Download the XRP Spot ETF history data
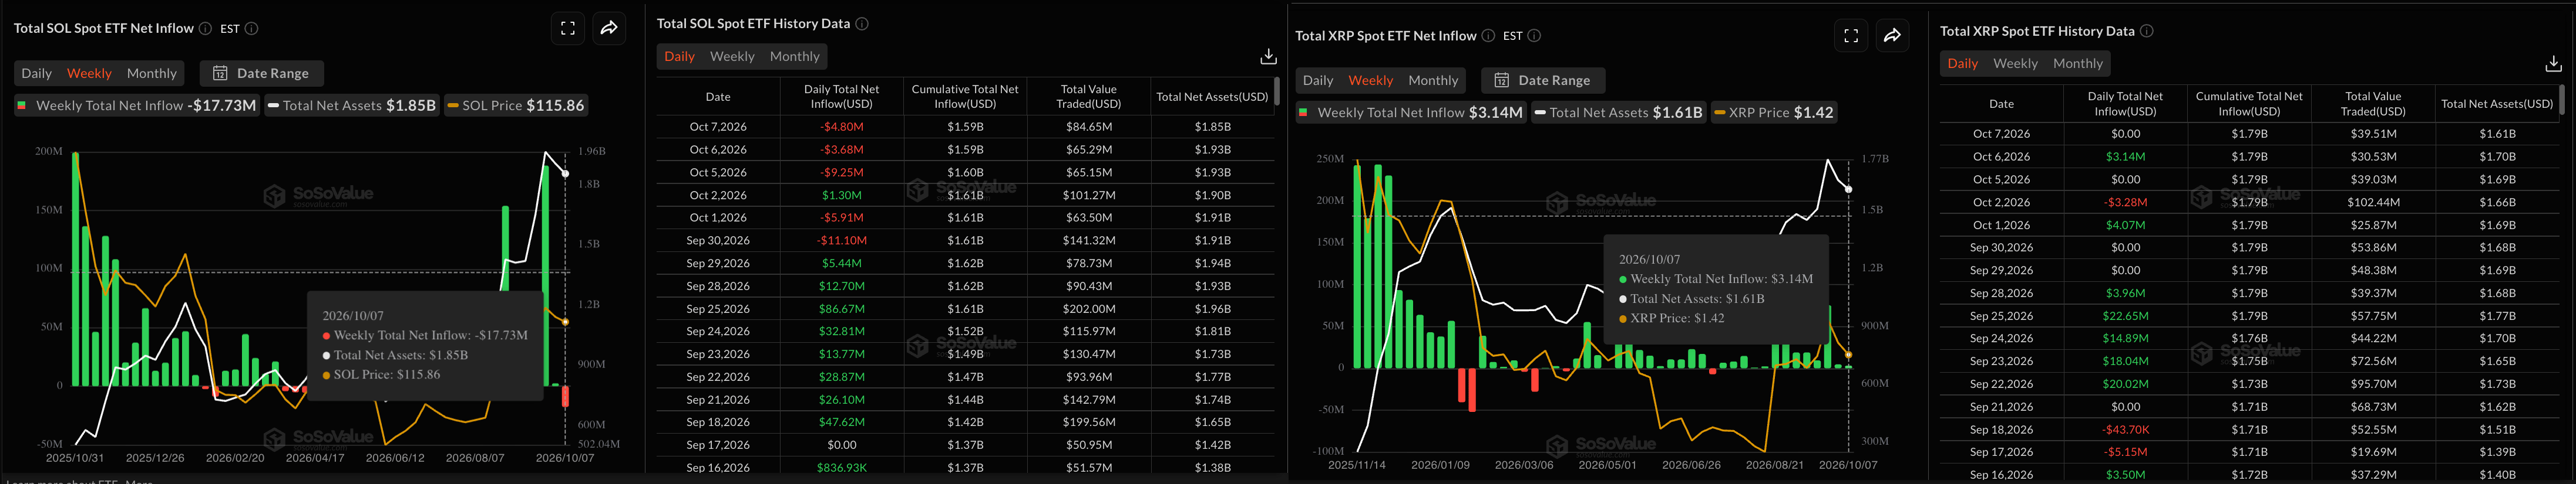2576x484 pixels. [2552, 64]
